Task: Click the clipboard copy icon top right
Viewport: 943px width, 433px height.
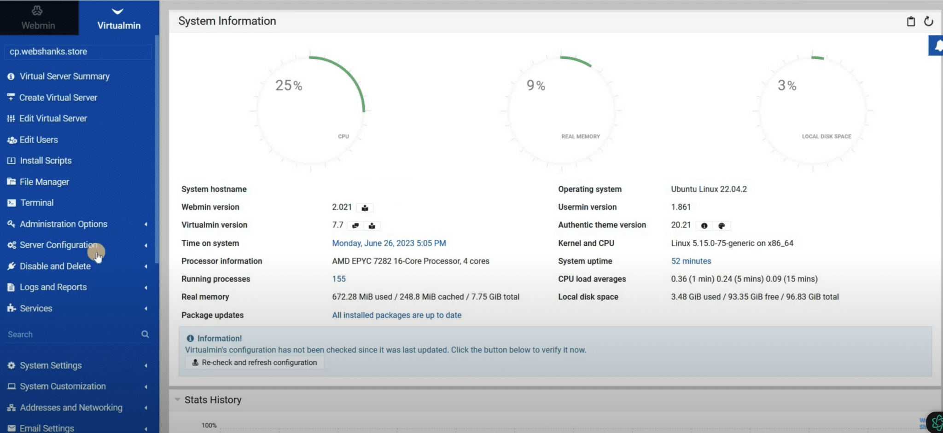Action: pos(911,21)
